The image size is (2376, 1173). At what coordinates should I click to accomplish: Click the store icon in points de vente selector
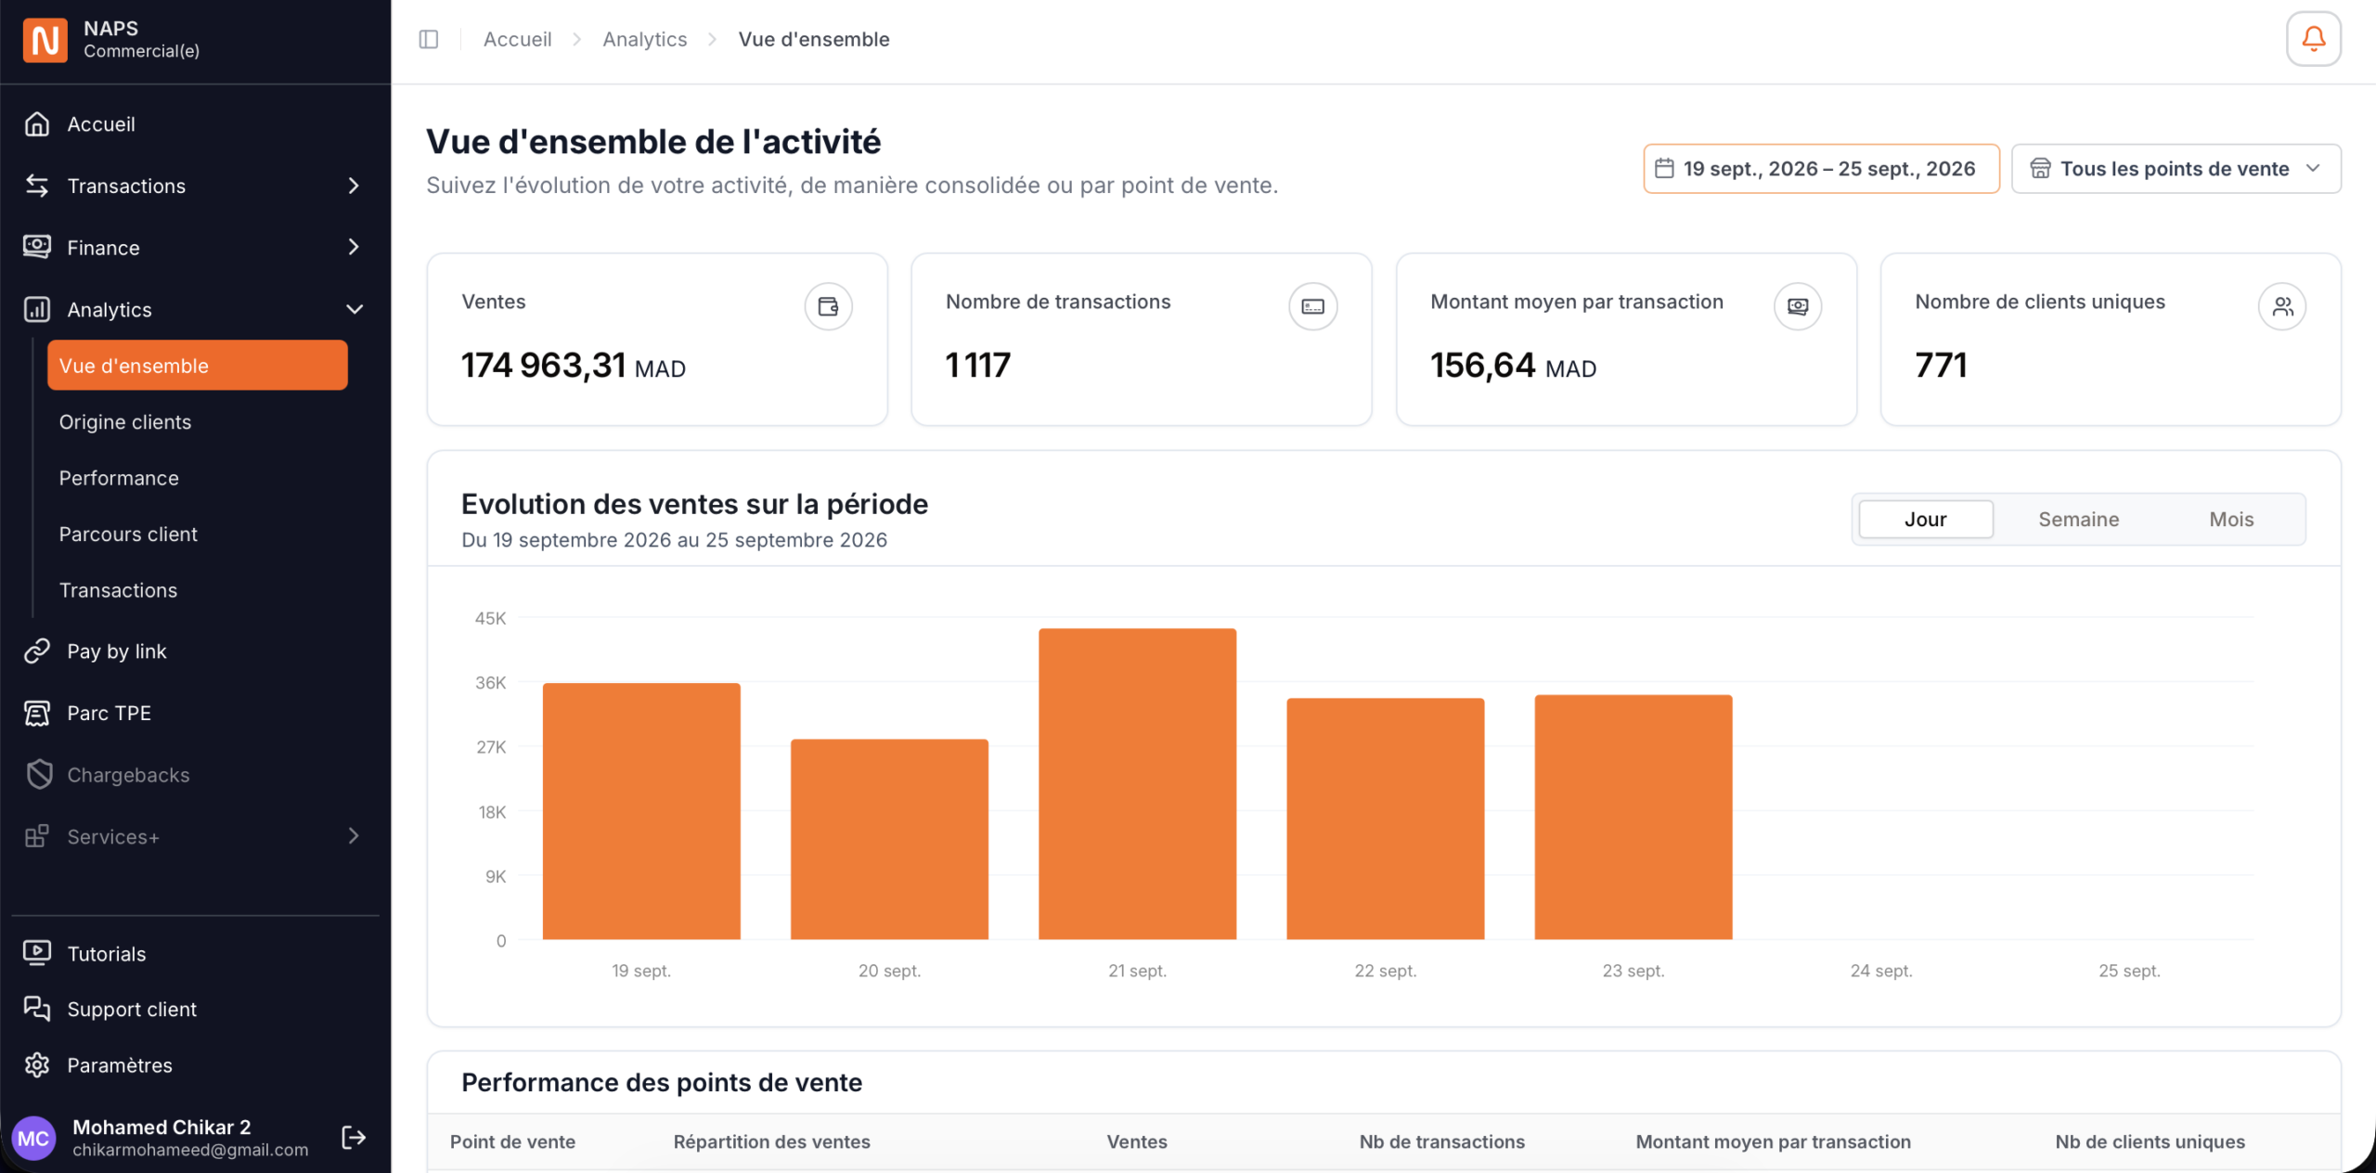pos(2040,169)
